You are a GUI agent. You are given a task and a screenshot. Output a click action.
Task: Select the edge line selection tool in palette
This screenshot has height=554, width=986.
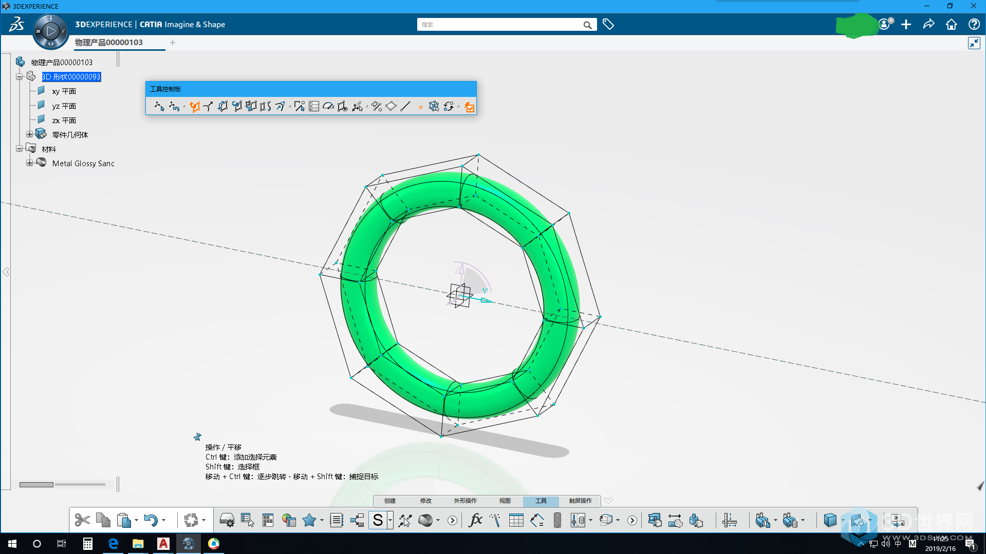[x=405, y=106]
